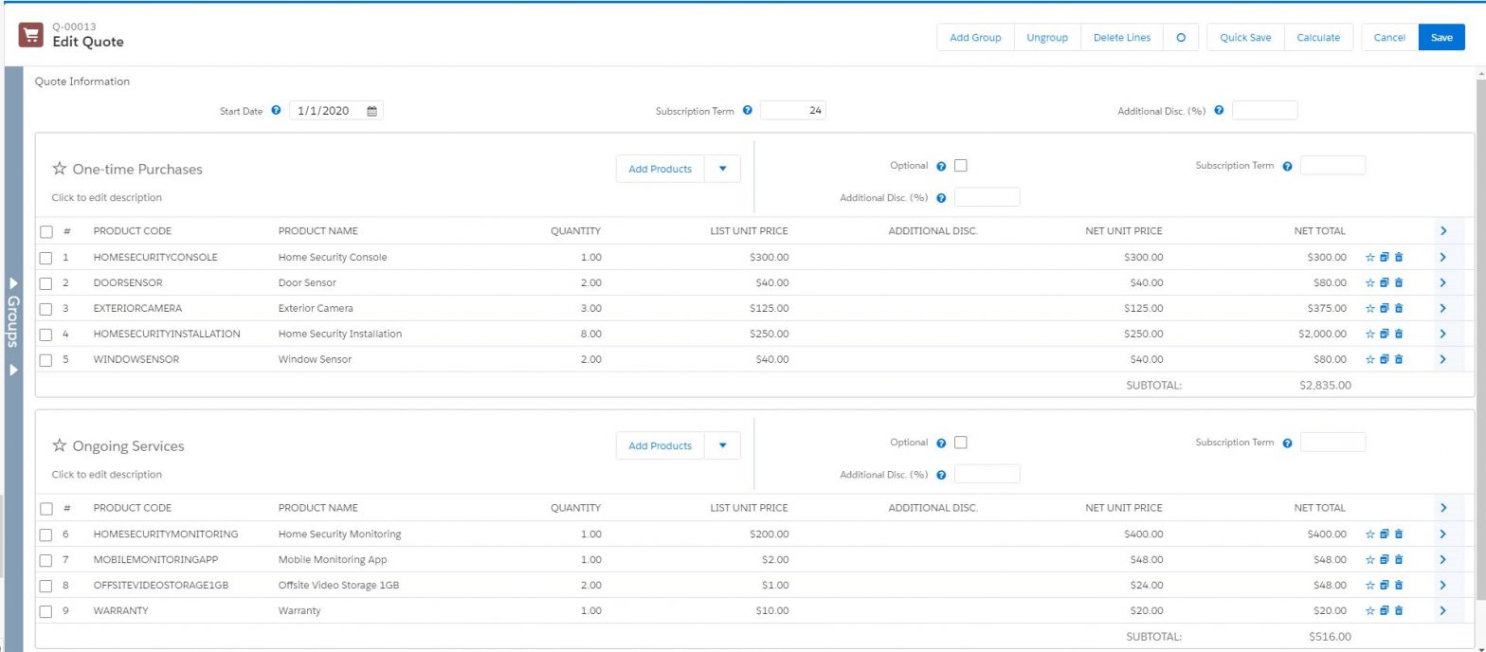
Task: Click Ungroup in the top toolbar
Action: [1047, 37]
